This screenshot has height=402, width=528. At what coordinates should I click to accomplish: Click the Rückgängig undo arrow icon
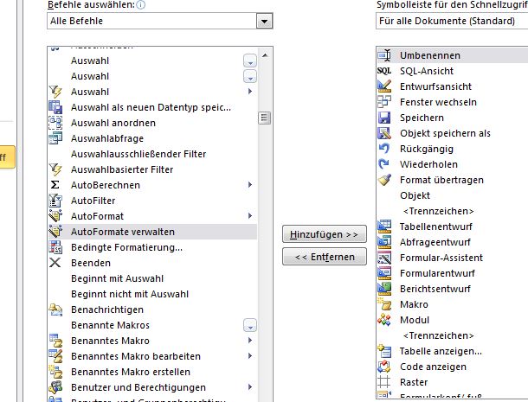click(x=384, y=149)
